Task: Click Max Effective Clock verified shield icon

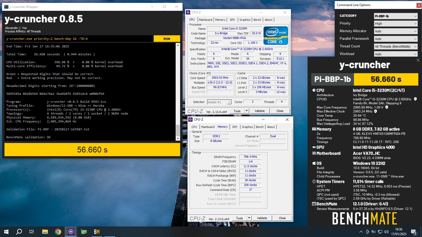Action: (x=376, y=111)
